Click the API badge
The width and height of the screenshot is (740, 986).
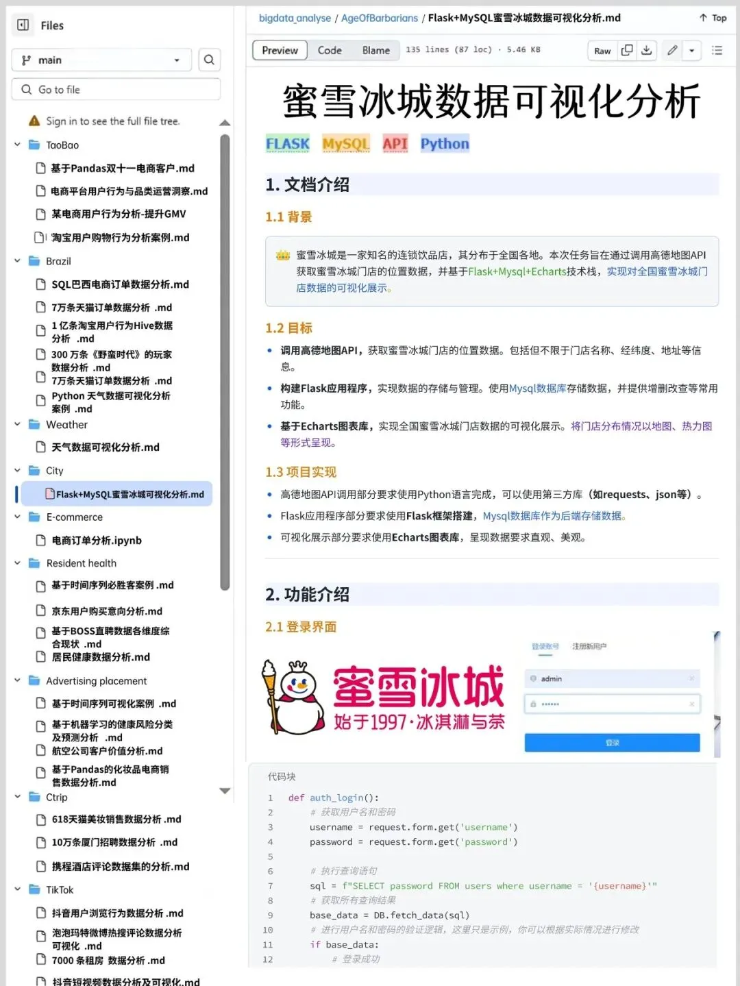[395, 144]
